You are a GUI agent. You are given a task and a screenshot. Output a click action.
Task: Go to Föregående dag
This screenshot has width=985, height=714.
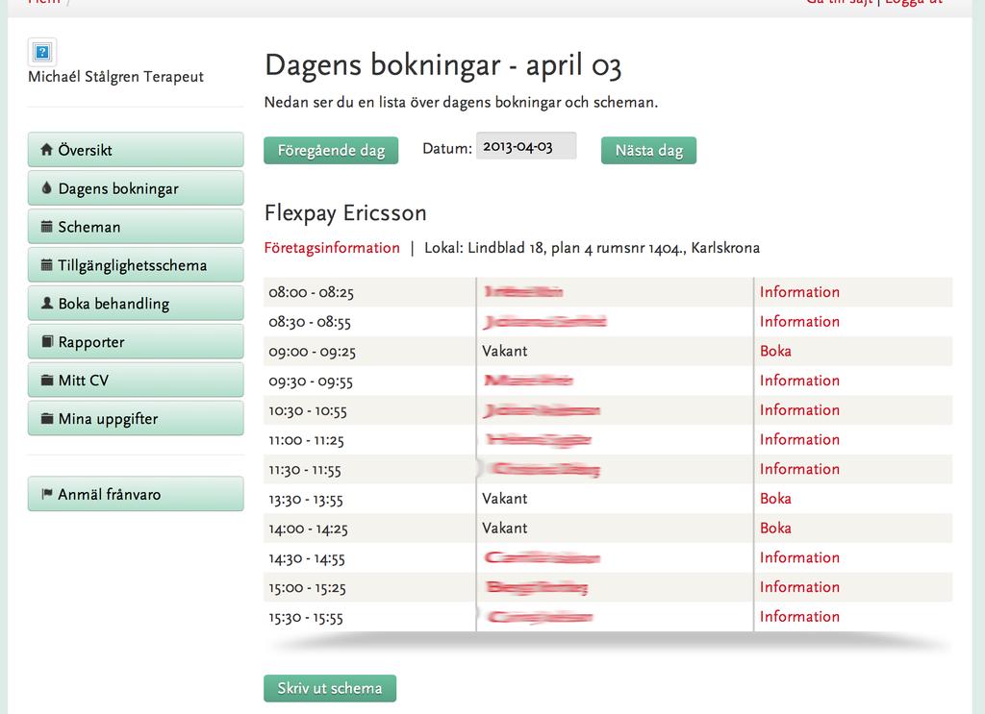[331, 151]
